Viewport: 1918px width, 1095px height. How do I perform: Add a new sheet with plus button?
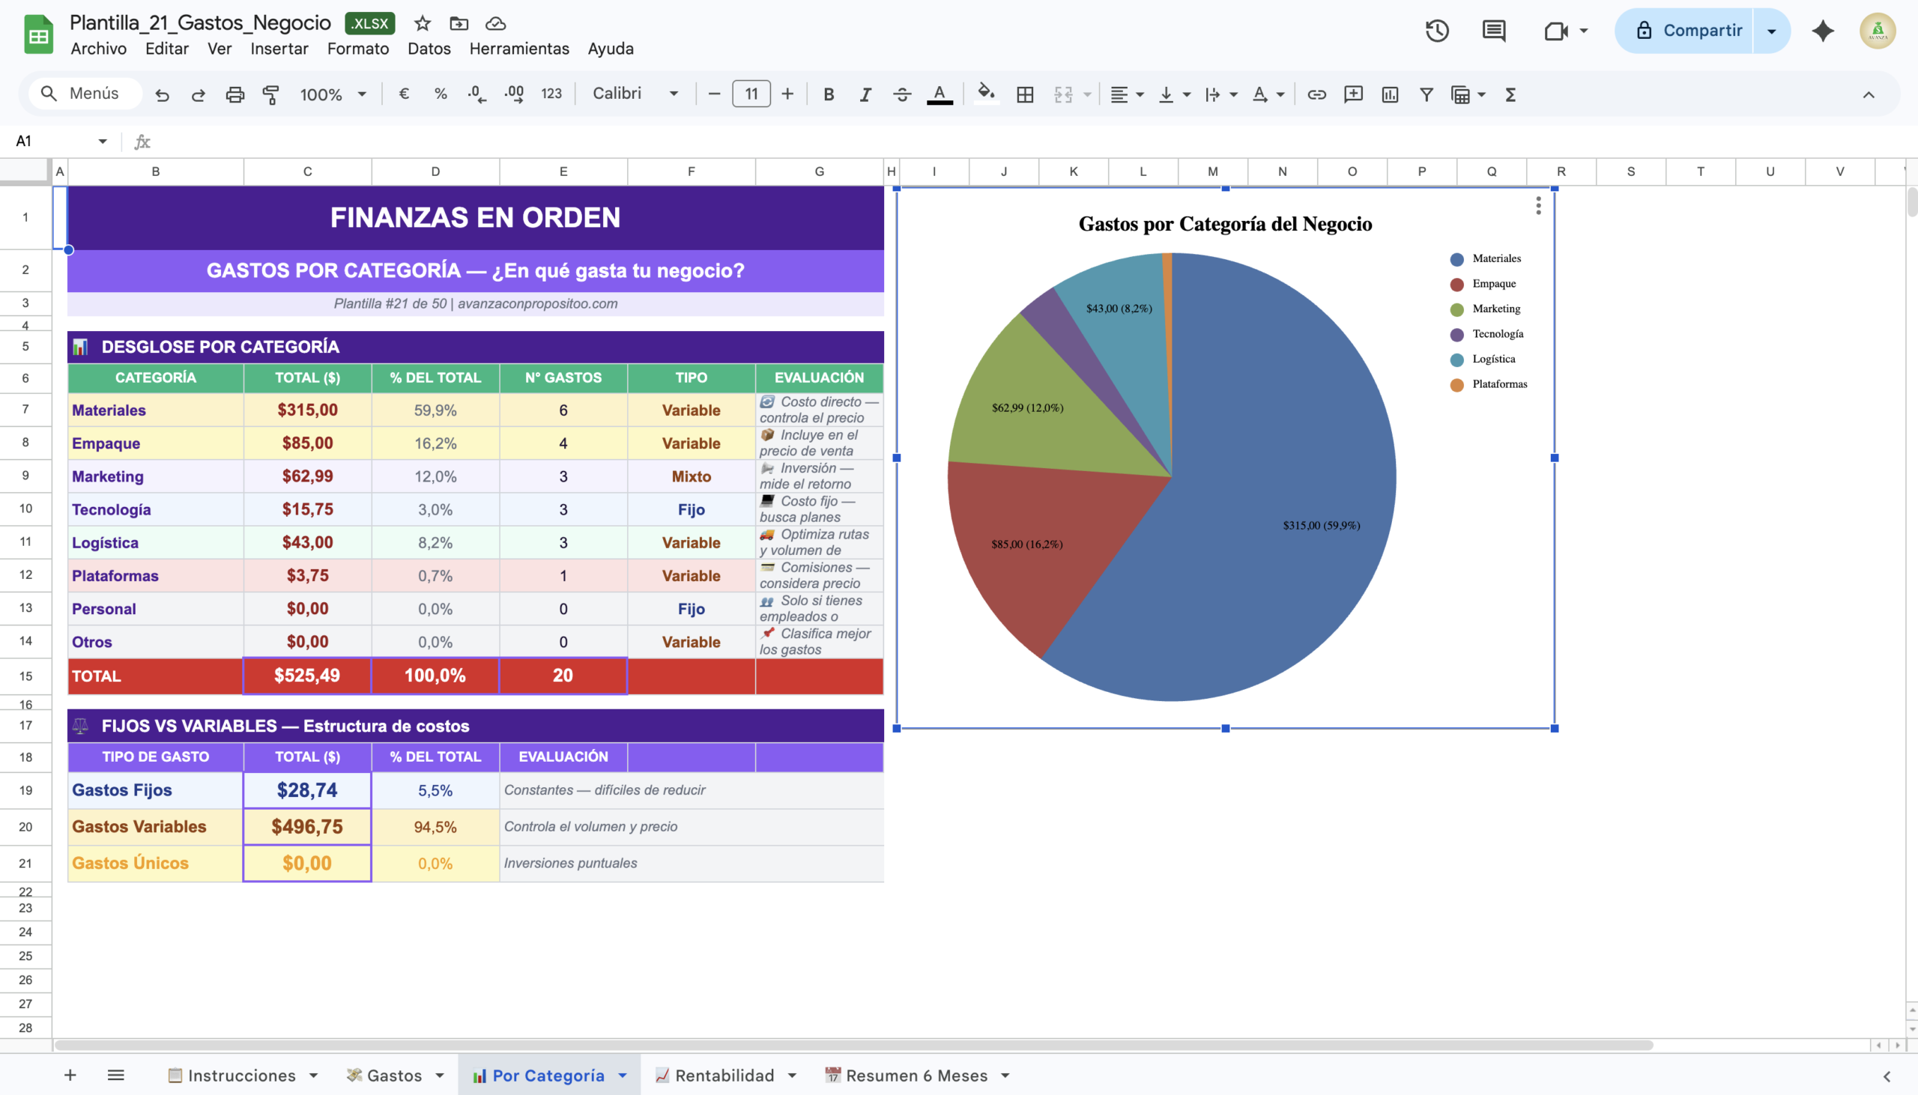[70, 1076]
